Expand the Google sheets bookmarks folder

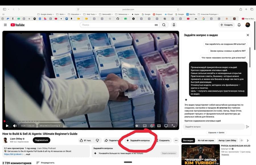46,14
